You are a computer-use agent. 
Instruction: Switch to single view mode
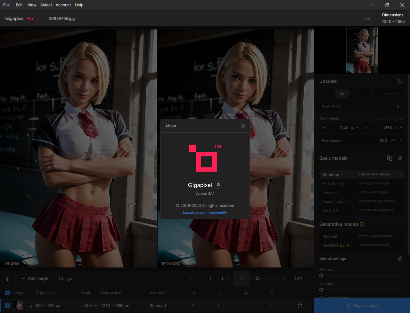coord(208,278)
